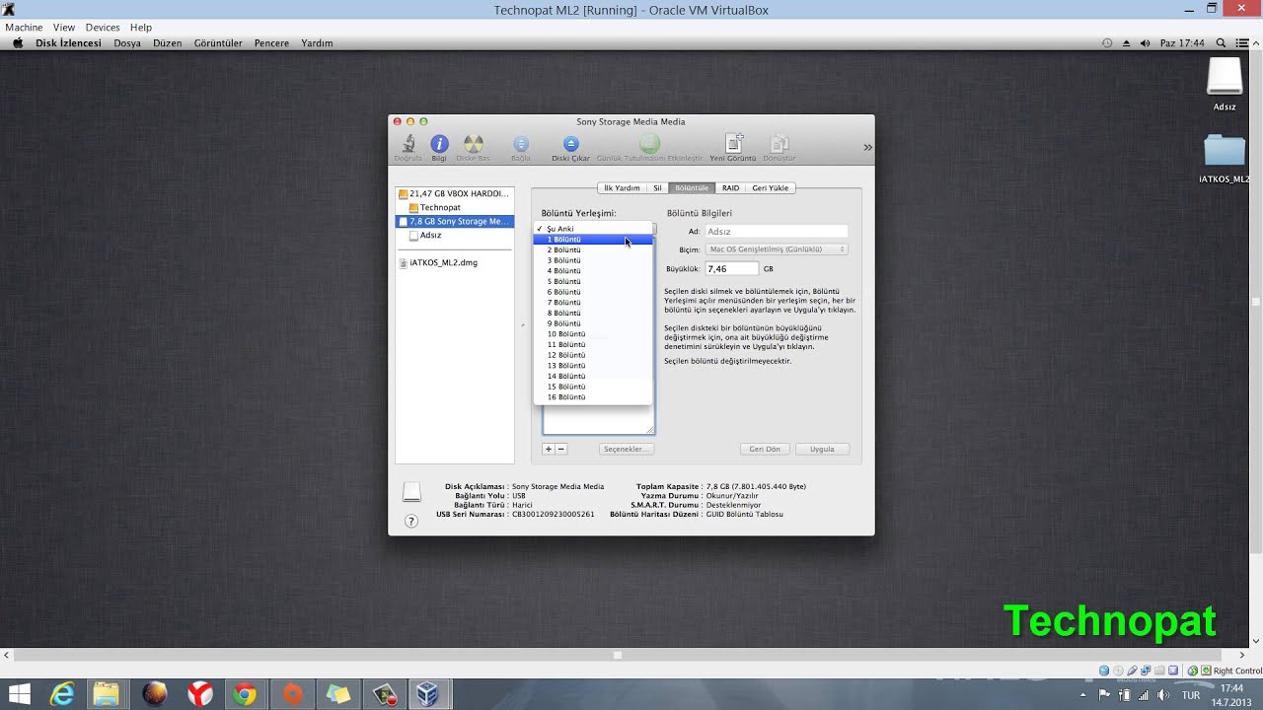The width and height of the screenshot is (1263, 710).
Task: Choose 3 Bölüntü from the layout menu
Action: [x=593, y=260]
